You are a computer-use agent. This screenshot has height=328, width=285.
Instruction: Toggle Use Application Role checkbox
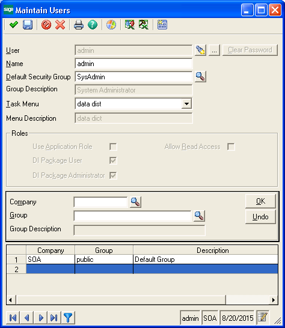point(113,147)
